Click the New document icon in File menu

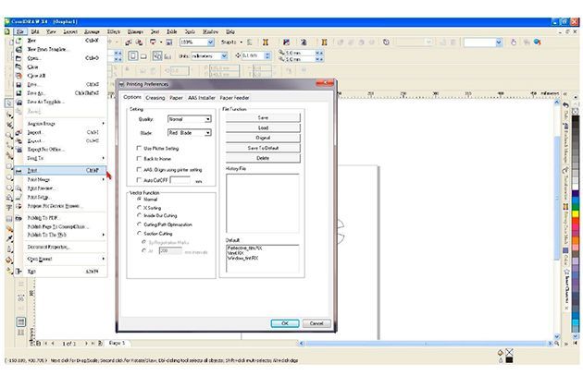pos(19,41)
